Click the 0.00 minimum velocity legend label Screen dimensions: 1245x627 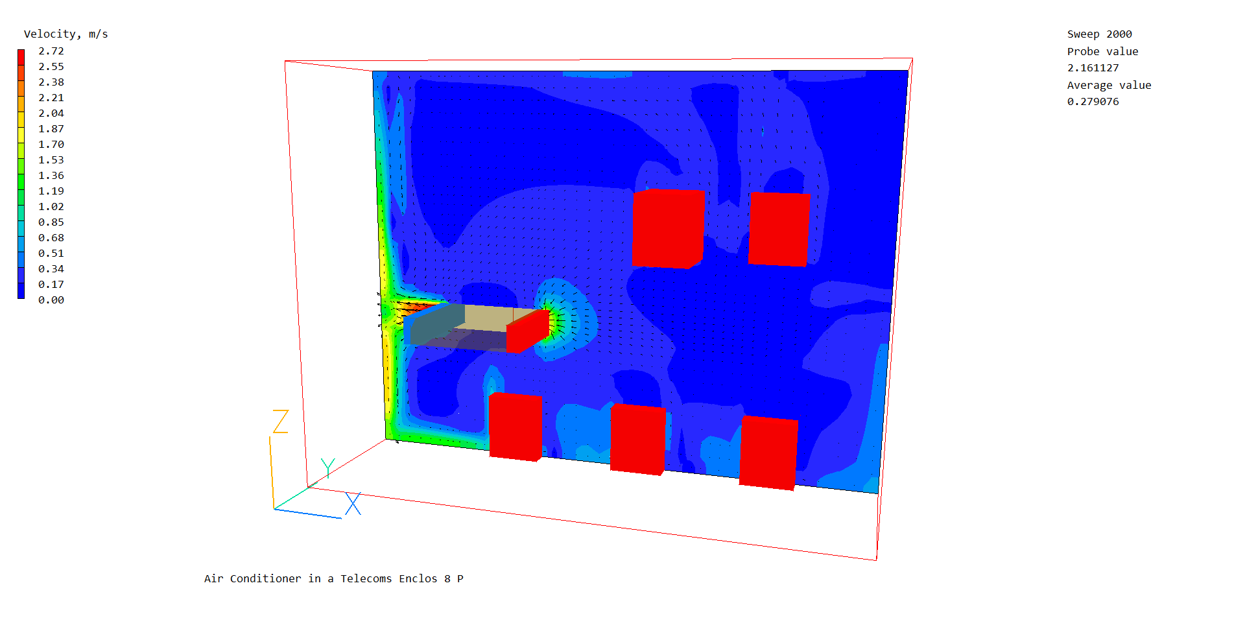click(51, 300)
